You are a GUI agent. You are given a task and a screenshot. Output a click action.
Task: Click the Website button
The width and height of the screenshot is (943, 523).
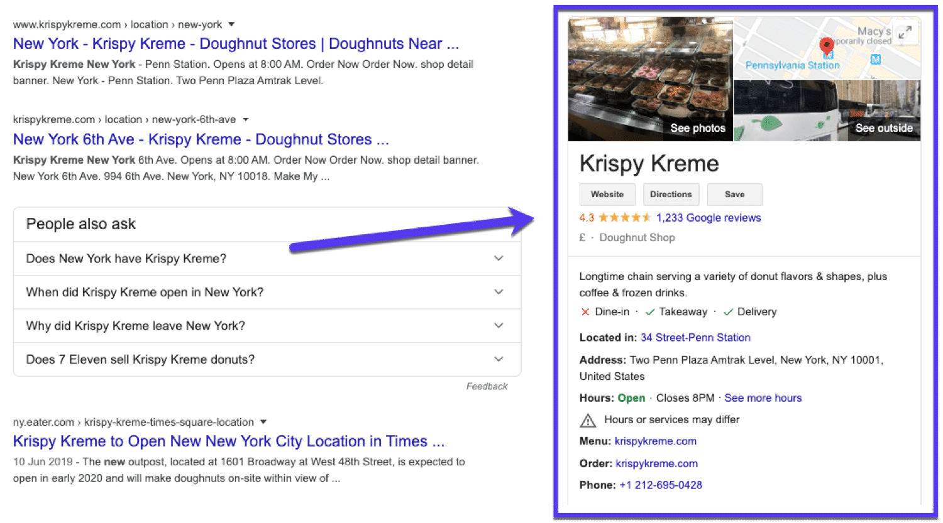tap(607, 195)
